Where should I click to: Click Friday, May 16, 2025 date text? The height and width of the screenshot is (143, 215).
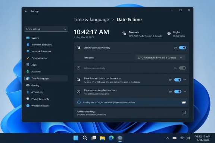pos(84,37)
